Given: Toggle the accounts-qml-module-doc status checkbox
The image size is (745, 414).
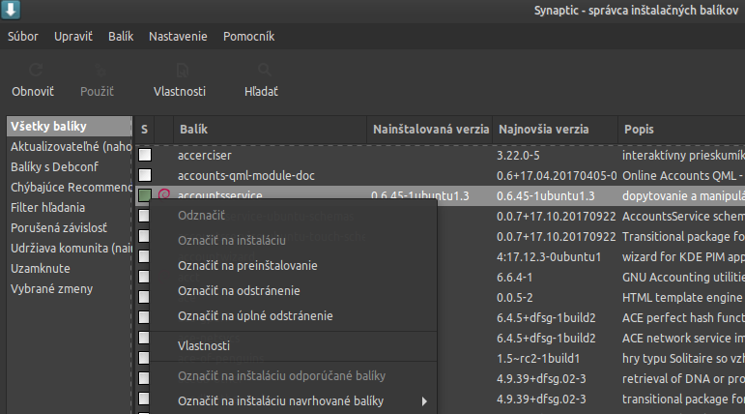Looking at the screenshot, I should pos(145,175).
